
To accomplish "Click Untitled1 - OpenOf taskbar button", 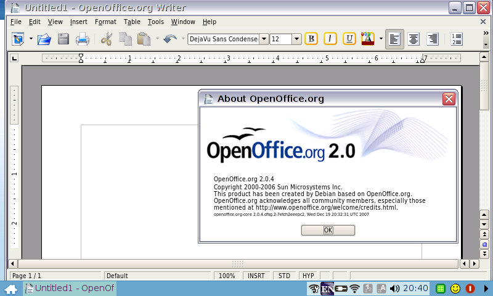I will (70, 288).
